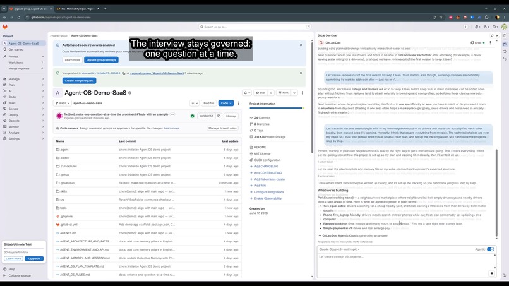Copy commit SHA 60386f5f
Viewport: 509px width, 286px height.
click(x=219, y=116)
